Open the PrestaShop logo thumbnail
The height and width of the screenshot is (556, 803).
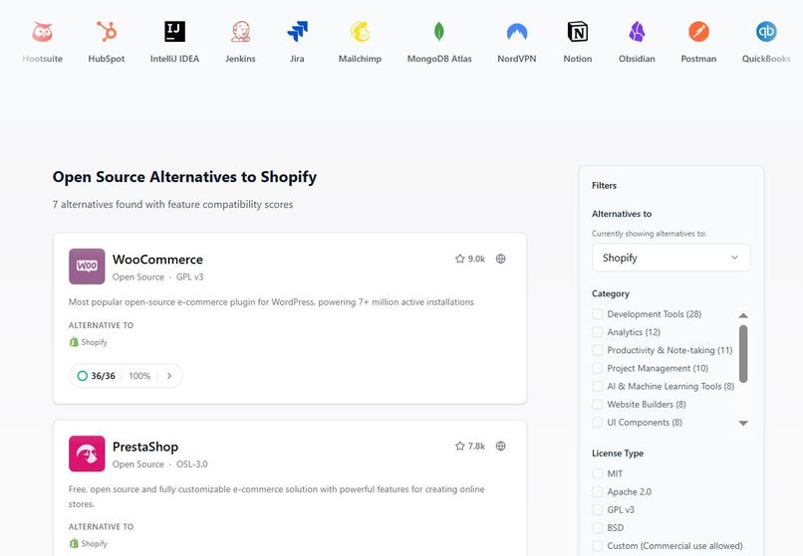87,454
